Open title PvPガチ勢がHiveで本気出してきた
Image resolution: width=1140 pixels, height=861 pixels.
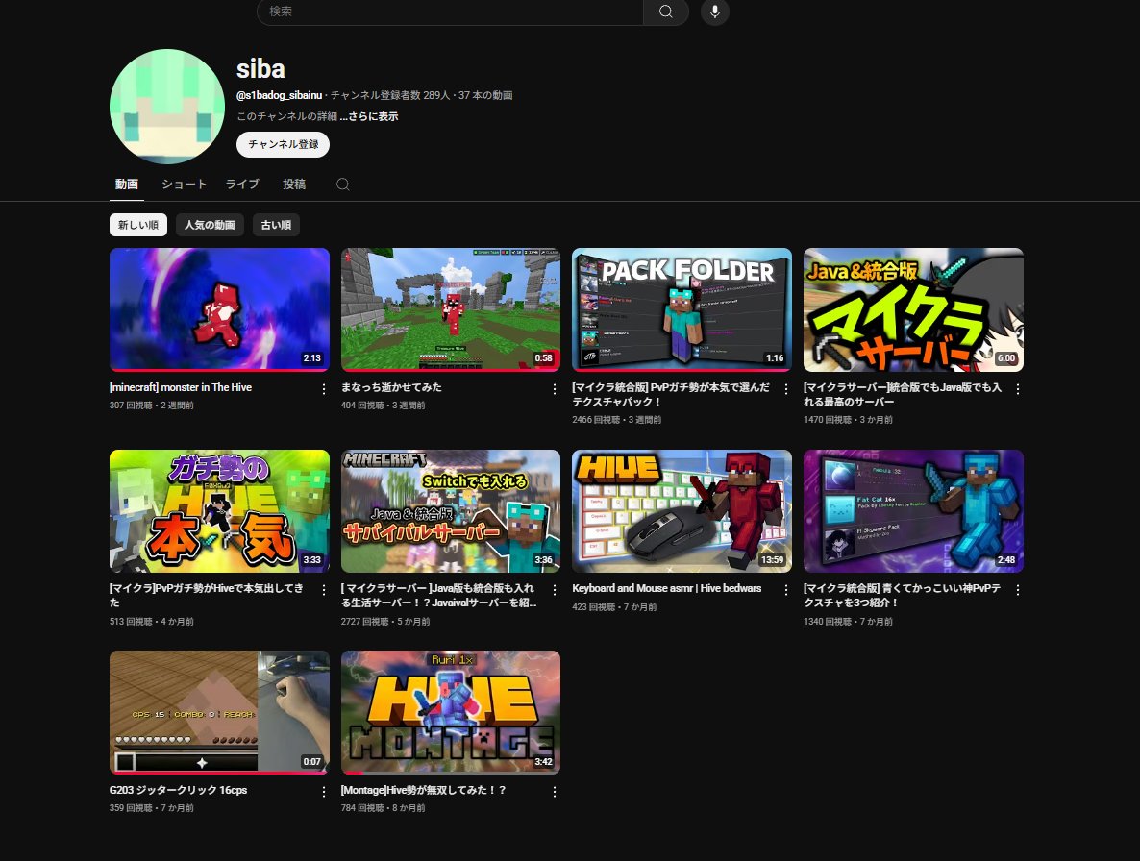(x=207, y=595)
